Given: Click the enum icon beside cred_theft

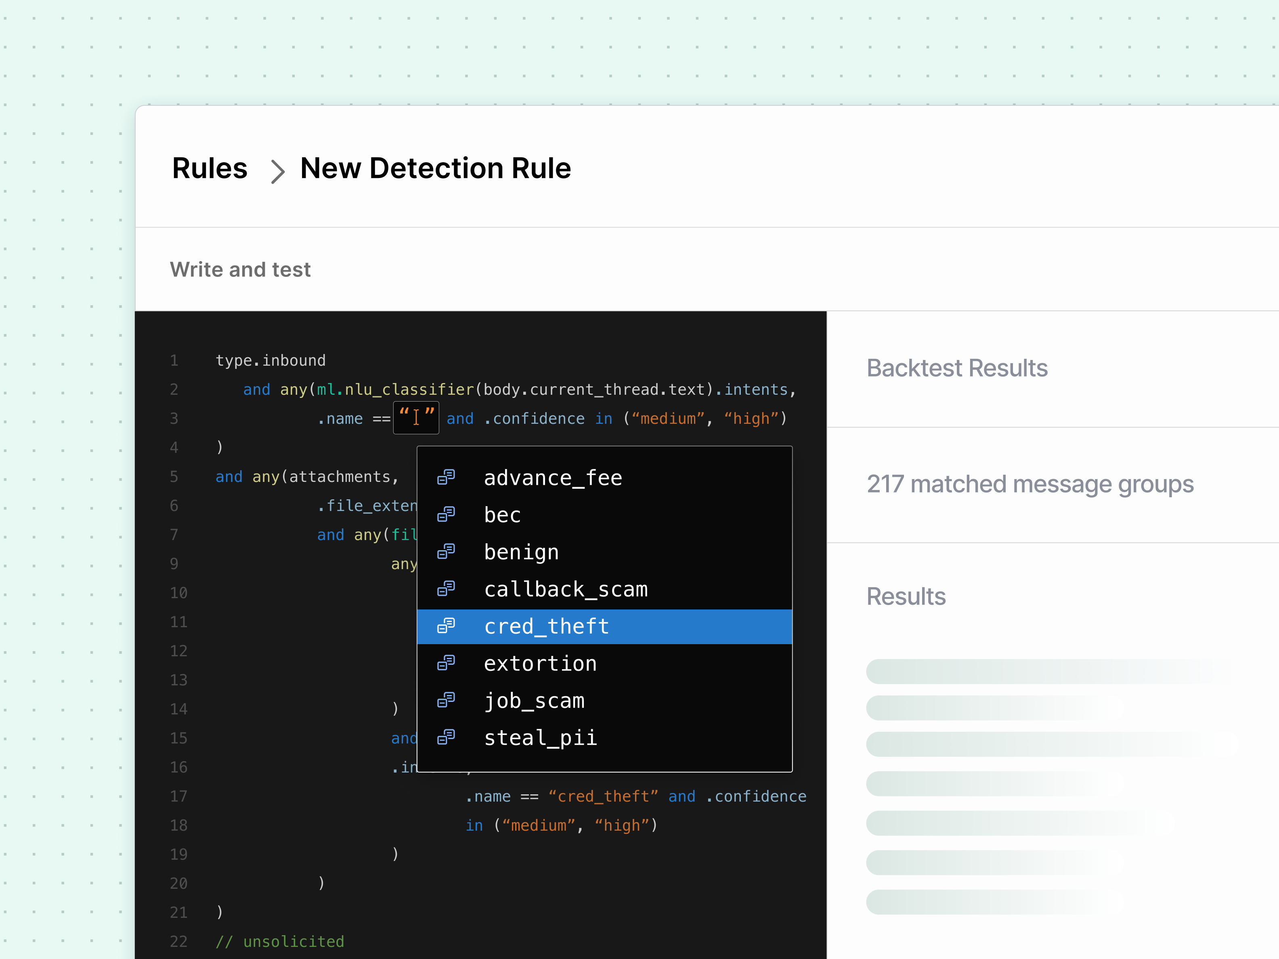Looking at the screenshot, I should click(x=446, y=626).
